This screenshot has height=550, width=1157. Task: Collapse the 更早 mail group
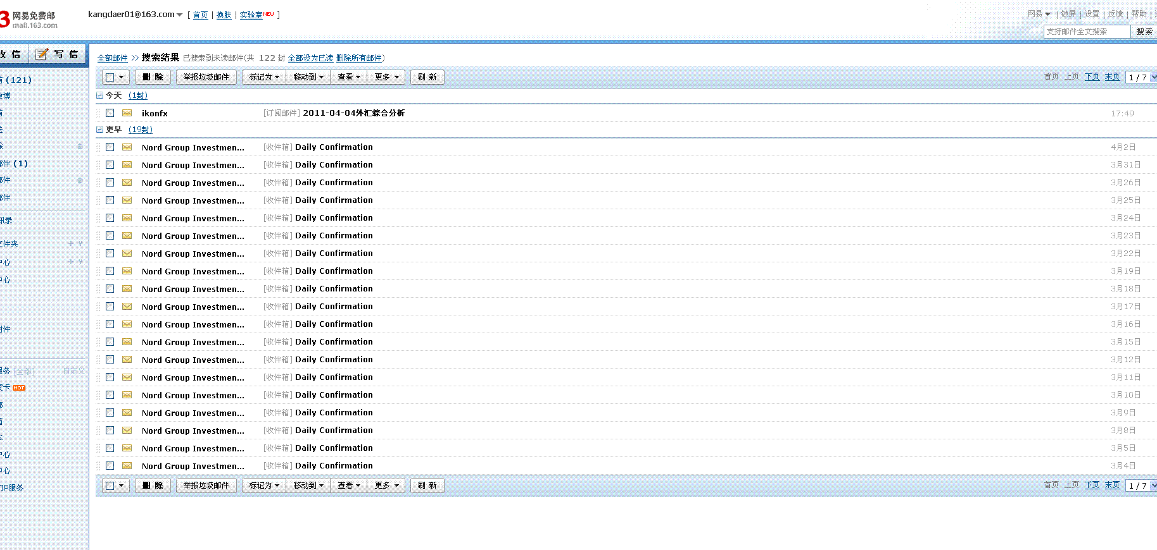pos(99,130)
